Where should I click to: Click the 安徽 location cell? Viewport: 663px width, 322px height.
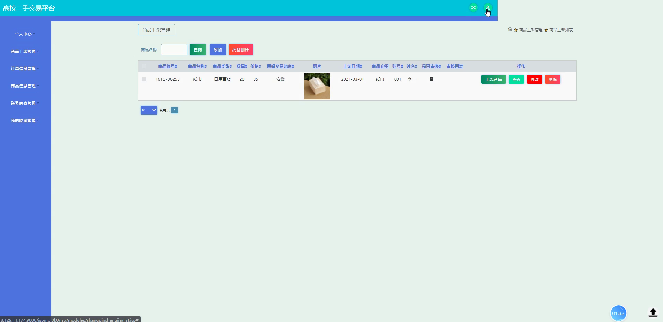tap(281, 79)
